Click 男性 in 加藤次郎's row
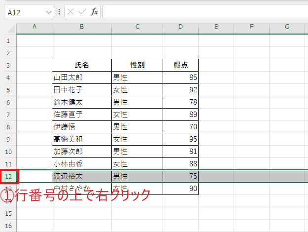308x232 pixels. pos(137,152)
